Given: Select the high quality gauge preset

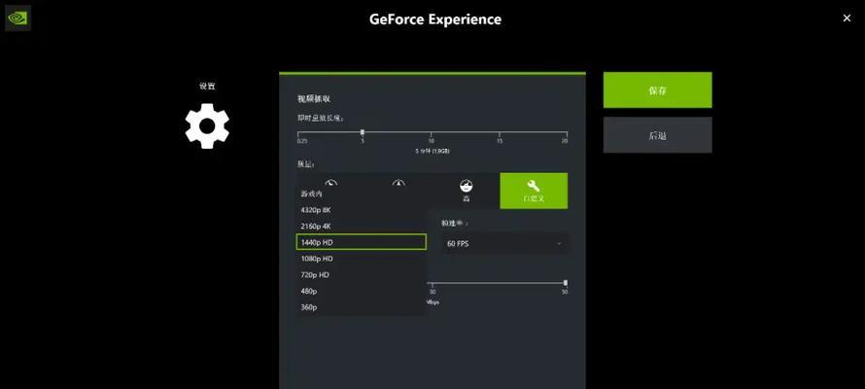Looking at the screenshot, I should coord(467,191).
